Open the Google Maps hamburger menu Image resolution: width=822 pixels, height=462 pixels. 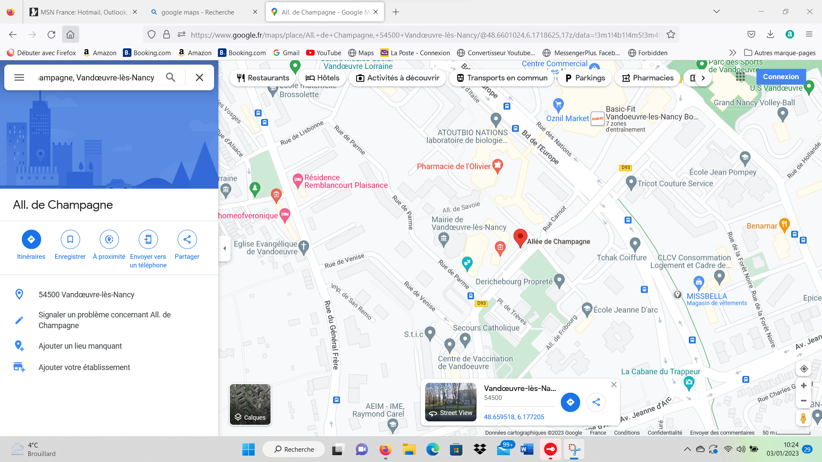(x=19, y=77)
